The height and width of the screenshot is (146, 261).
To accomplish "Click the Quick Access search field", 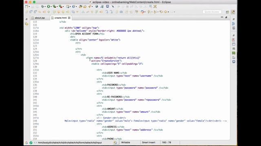I will [212, 12].
